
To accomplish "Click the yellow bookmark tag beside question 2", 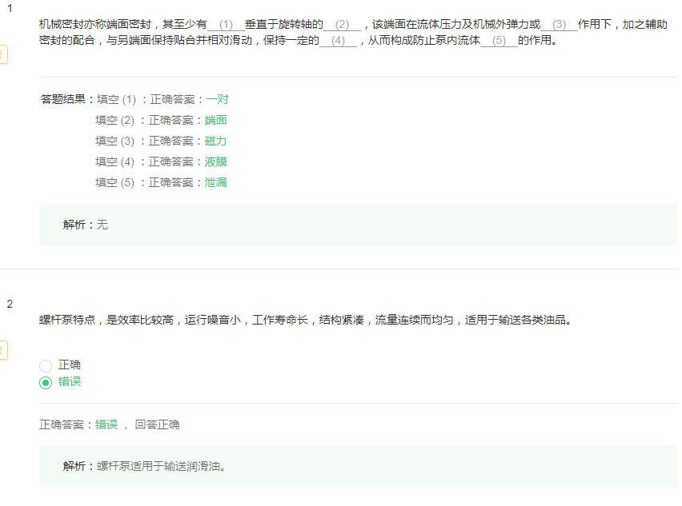I will pyautogui.click(x=3, y=350).
